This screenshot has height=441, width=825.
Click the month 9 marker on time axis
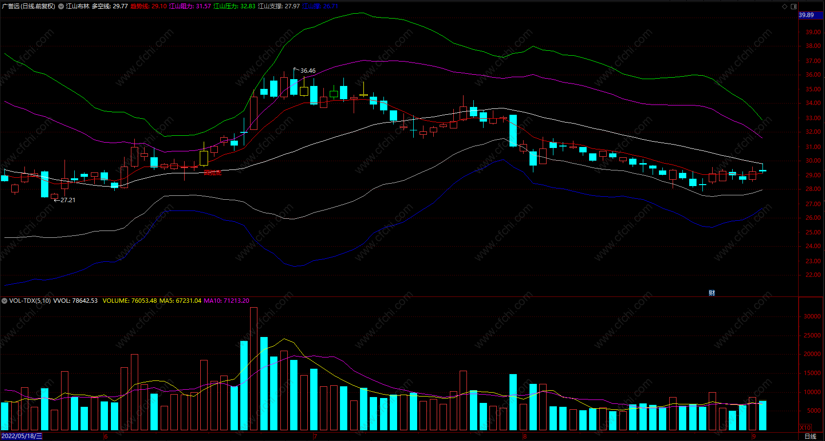tap(754, 436)
